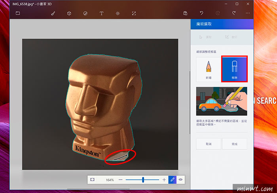Click the Paste clipboard icon

click(x=185, y=13)
